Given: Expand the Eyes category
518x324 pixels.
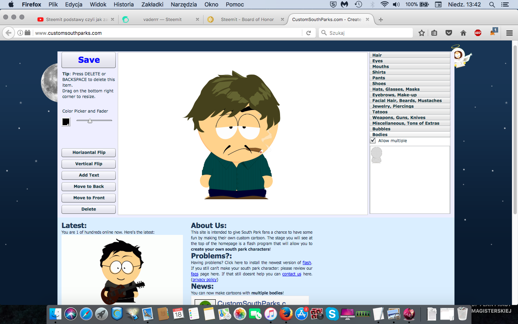Looking at the screenshot, I should (x=410, y=61).
